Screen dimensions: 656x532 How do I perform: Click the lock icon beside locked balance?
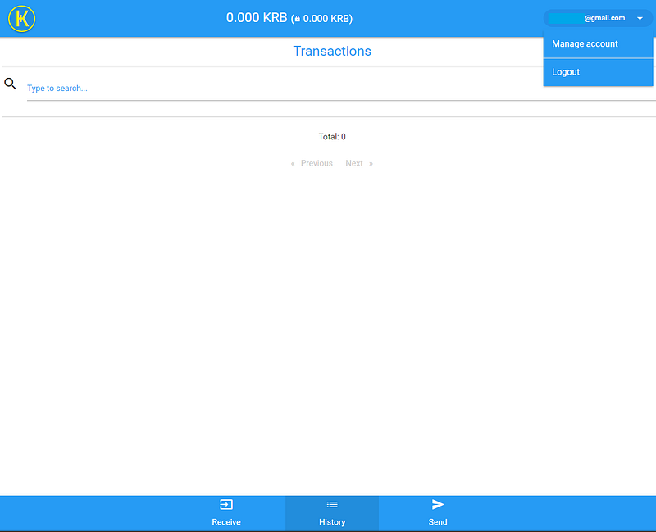[298, 19]
